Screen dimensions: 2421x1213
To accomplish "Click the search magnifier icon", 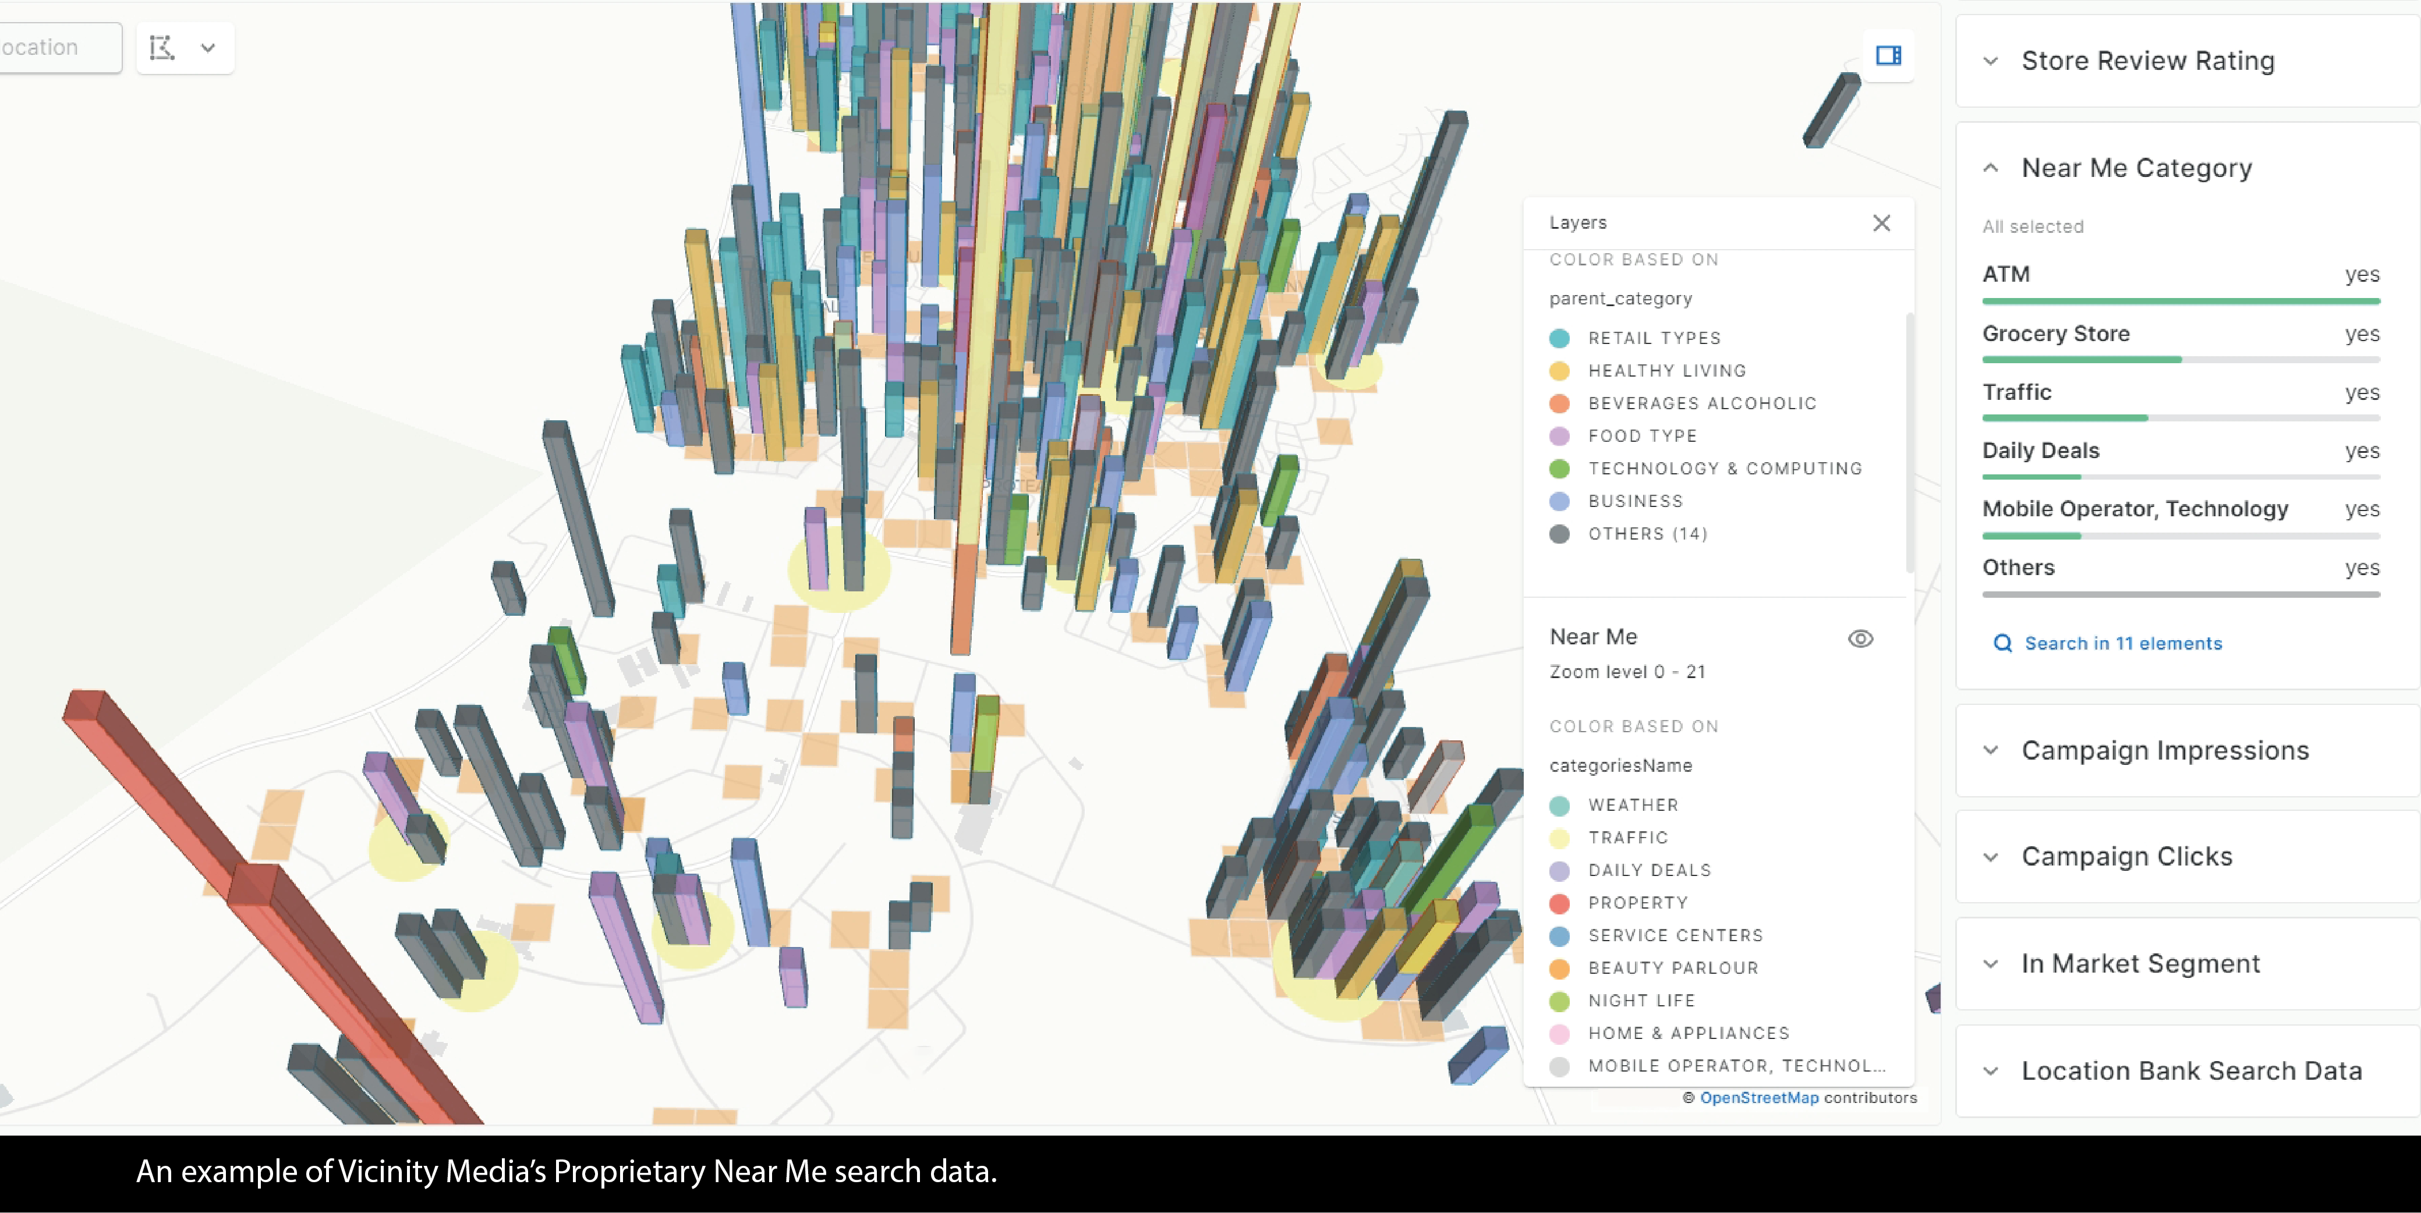I will [2002, 644].
